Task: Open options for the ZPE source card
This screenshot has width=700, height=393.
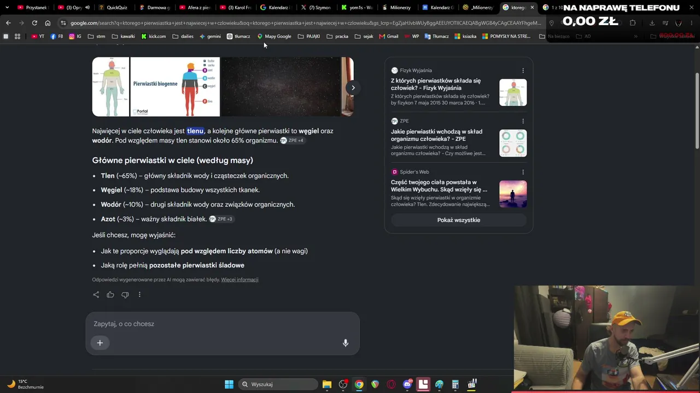Action: pos(523,121)
